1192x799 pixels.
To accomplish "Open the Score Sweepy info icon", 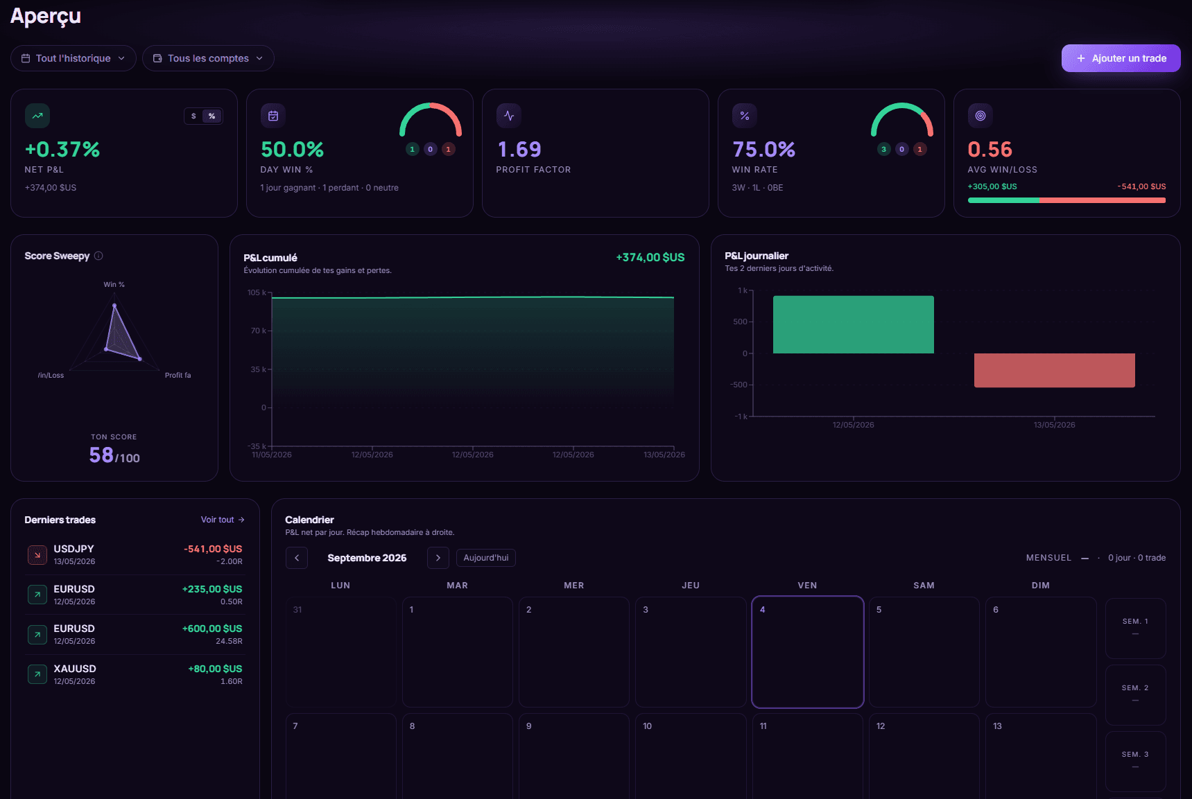I will coord(98,256).
